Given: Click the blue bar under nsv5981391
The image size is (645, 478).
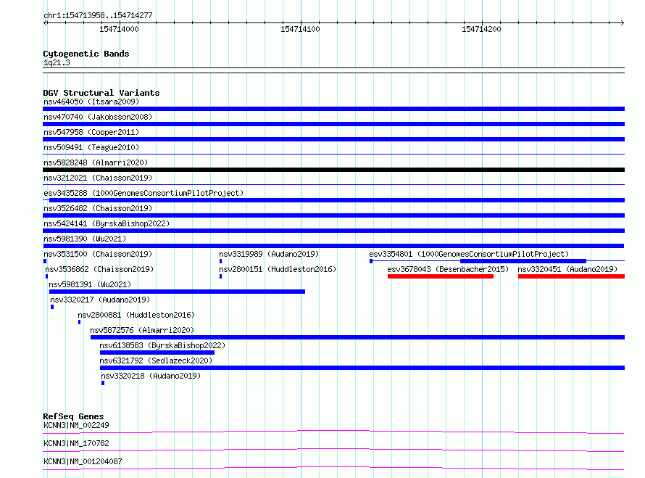Looking at the screenshot, I should [x=177, y=292].
